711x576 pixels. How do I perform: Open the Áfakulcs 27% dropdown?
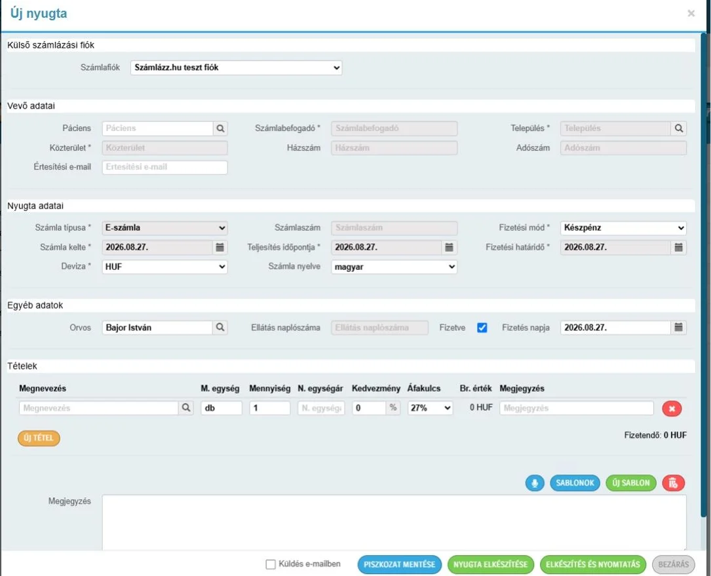tap(430, 408)
